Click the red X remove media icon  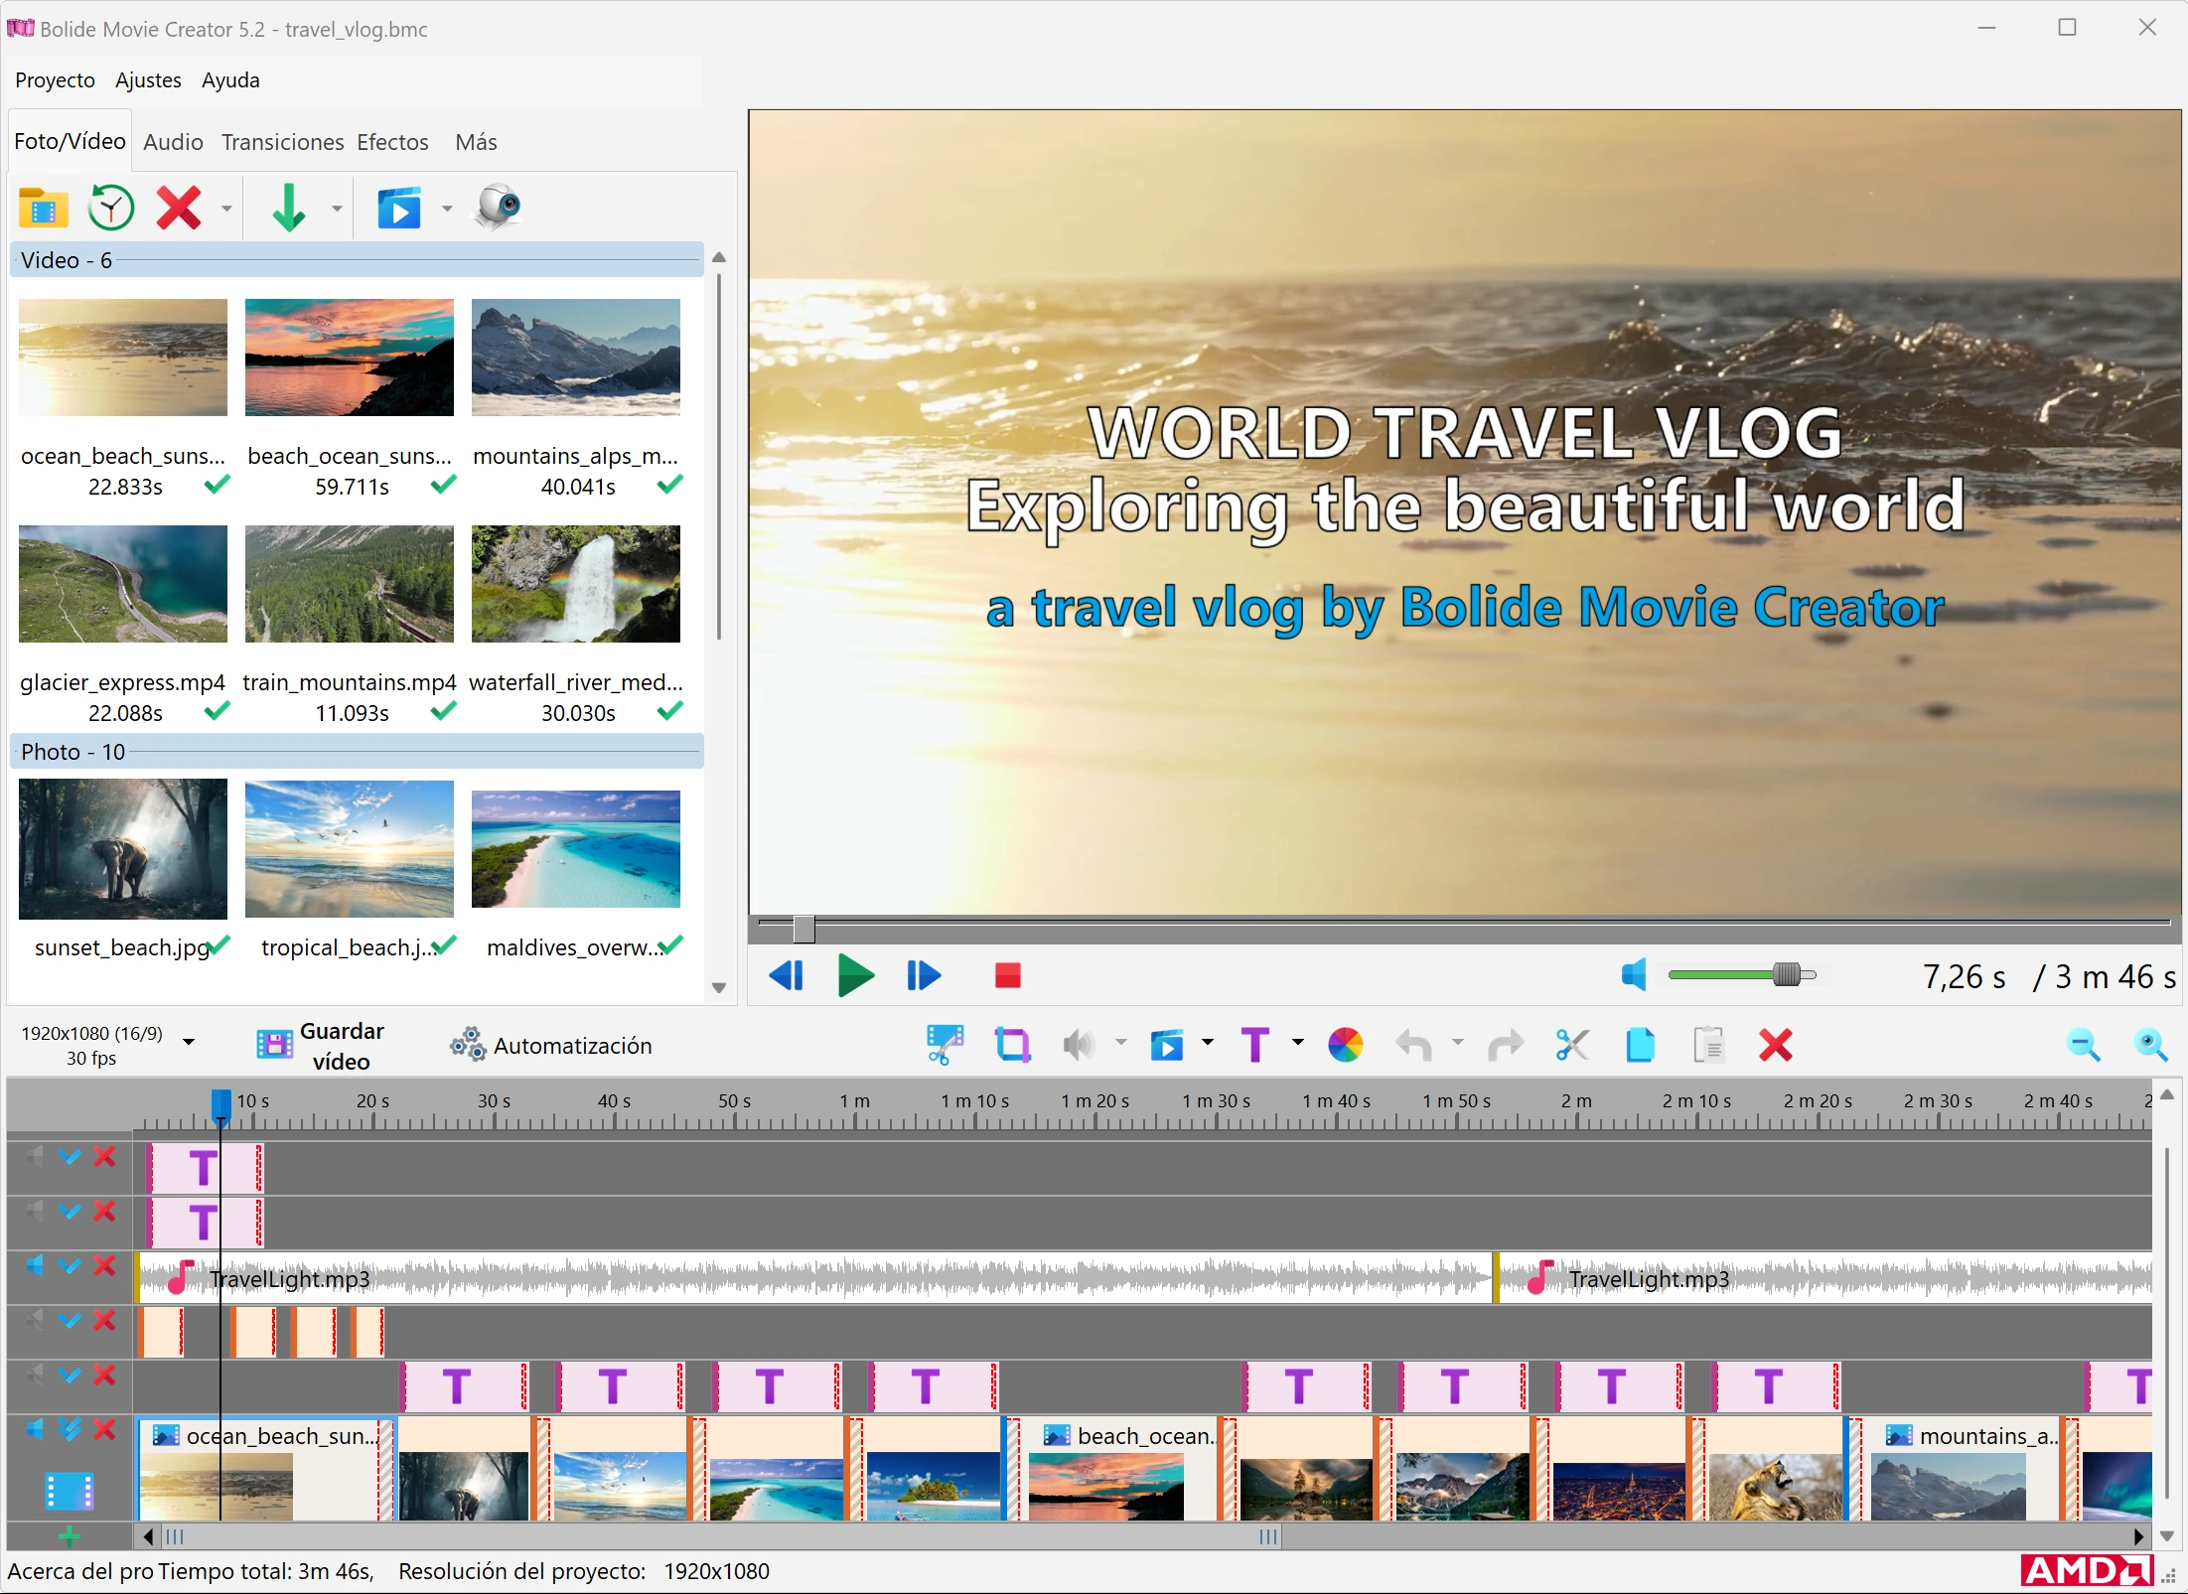pos(179,209)
